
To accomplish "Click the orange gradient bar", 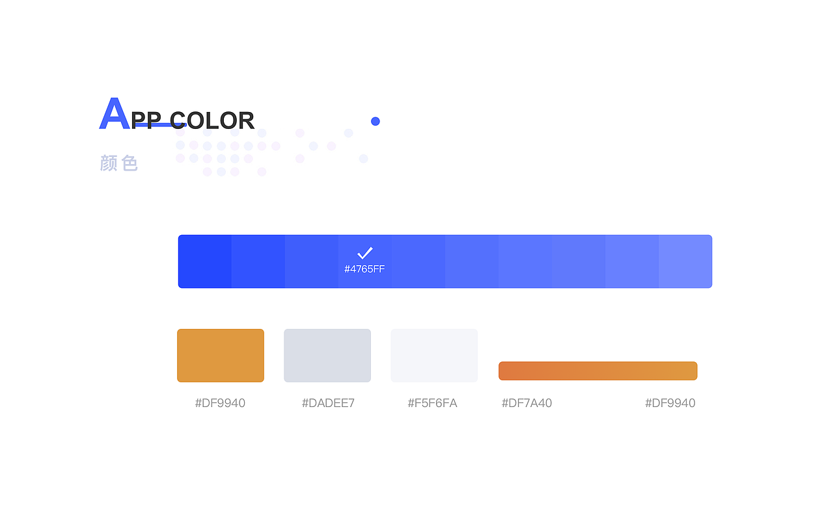I will pos(598,371).
